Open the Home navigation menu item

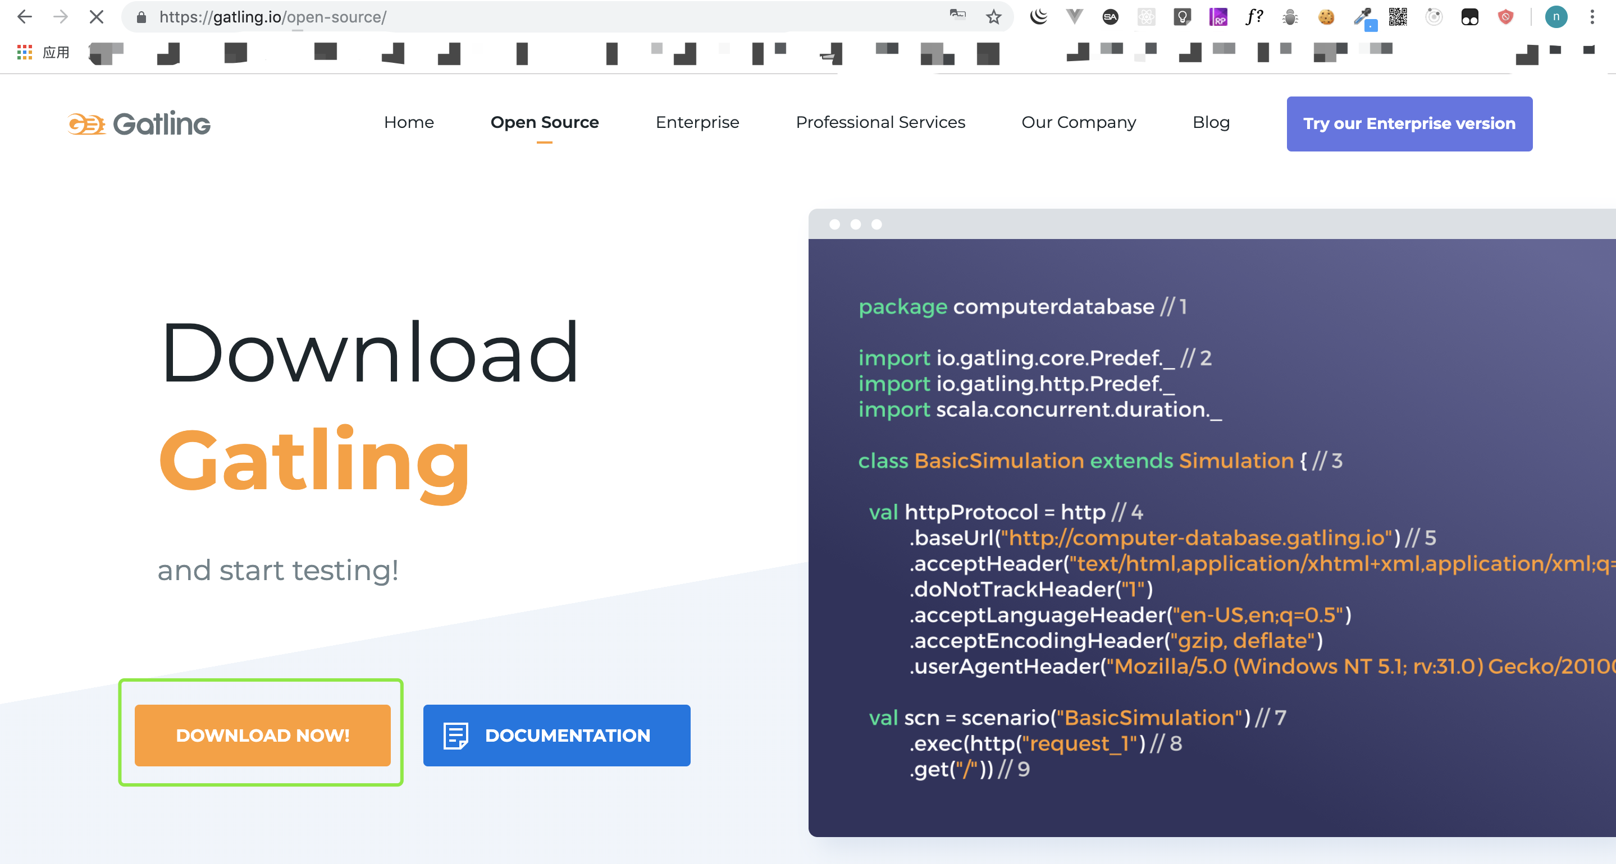coord(408,123)
